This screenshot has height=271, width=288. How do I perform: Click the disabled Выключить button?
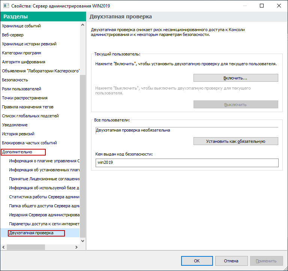click(235, 104)
